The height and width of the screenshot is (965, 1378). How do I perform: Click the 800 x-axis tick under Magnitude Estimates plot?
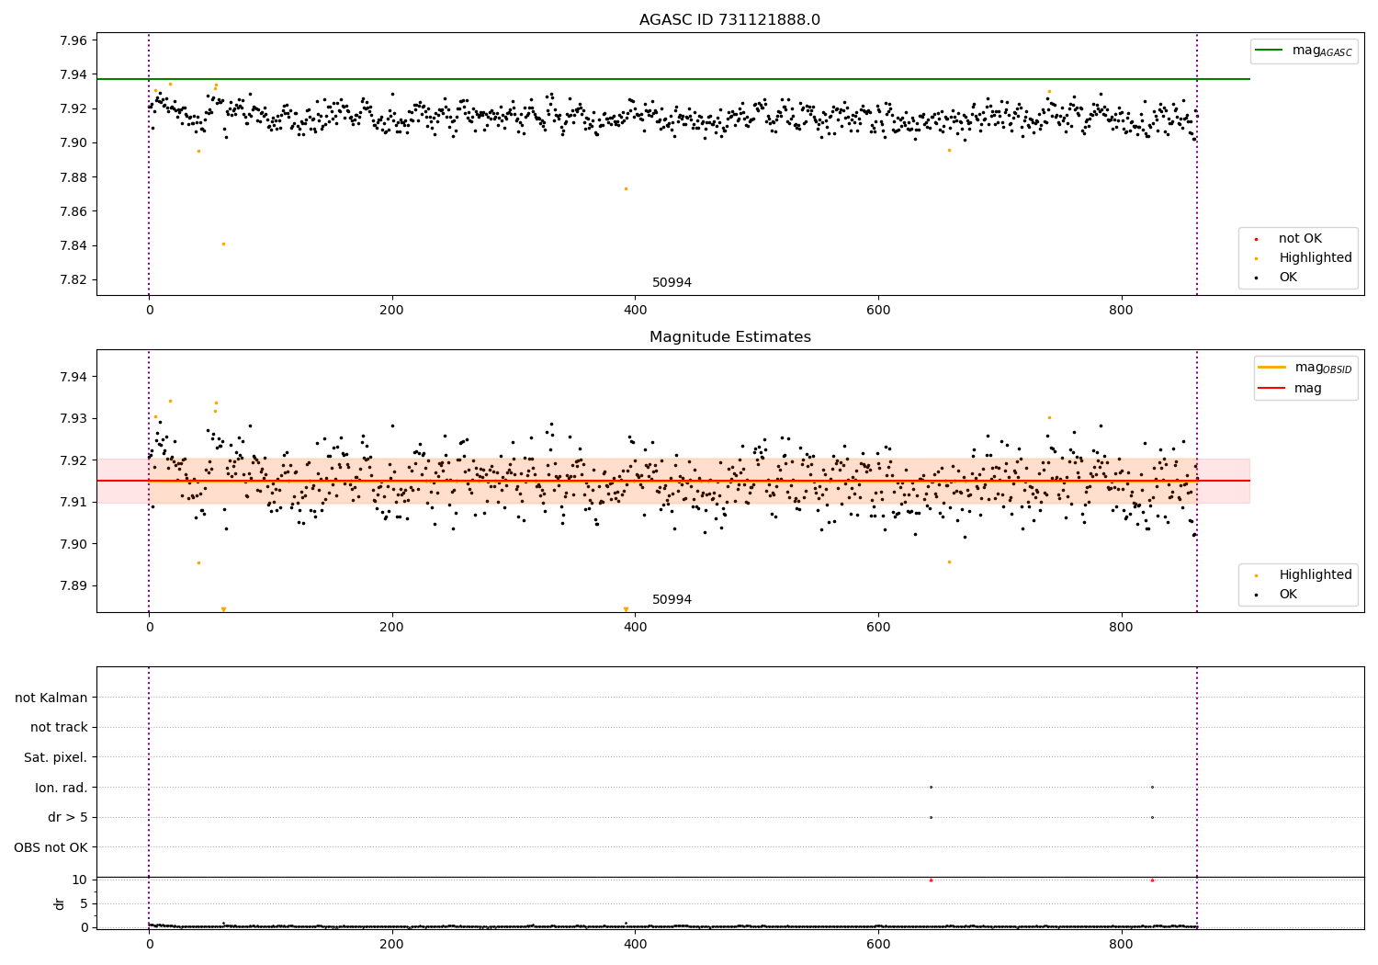[x=1121, y=628]
